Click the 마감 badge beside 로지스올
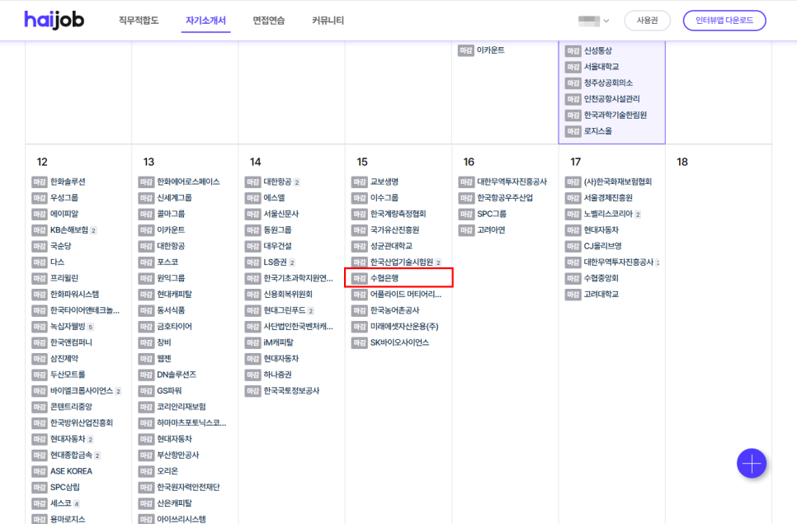The width and height of the screenshot is (797, 524). (x=573, y=131)
